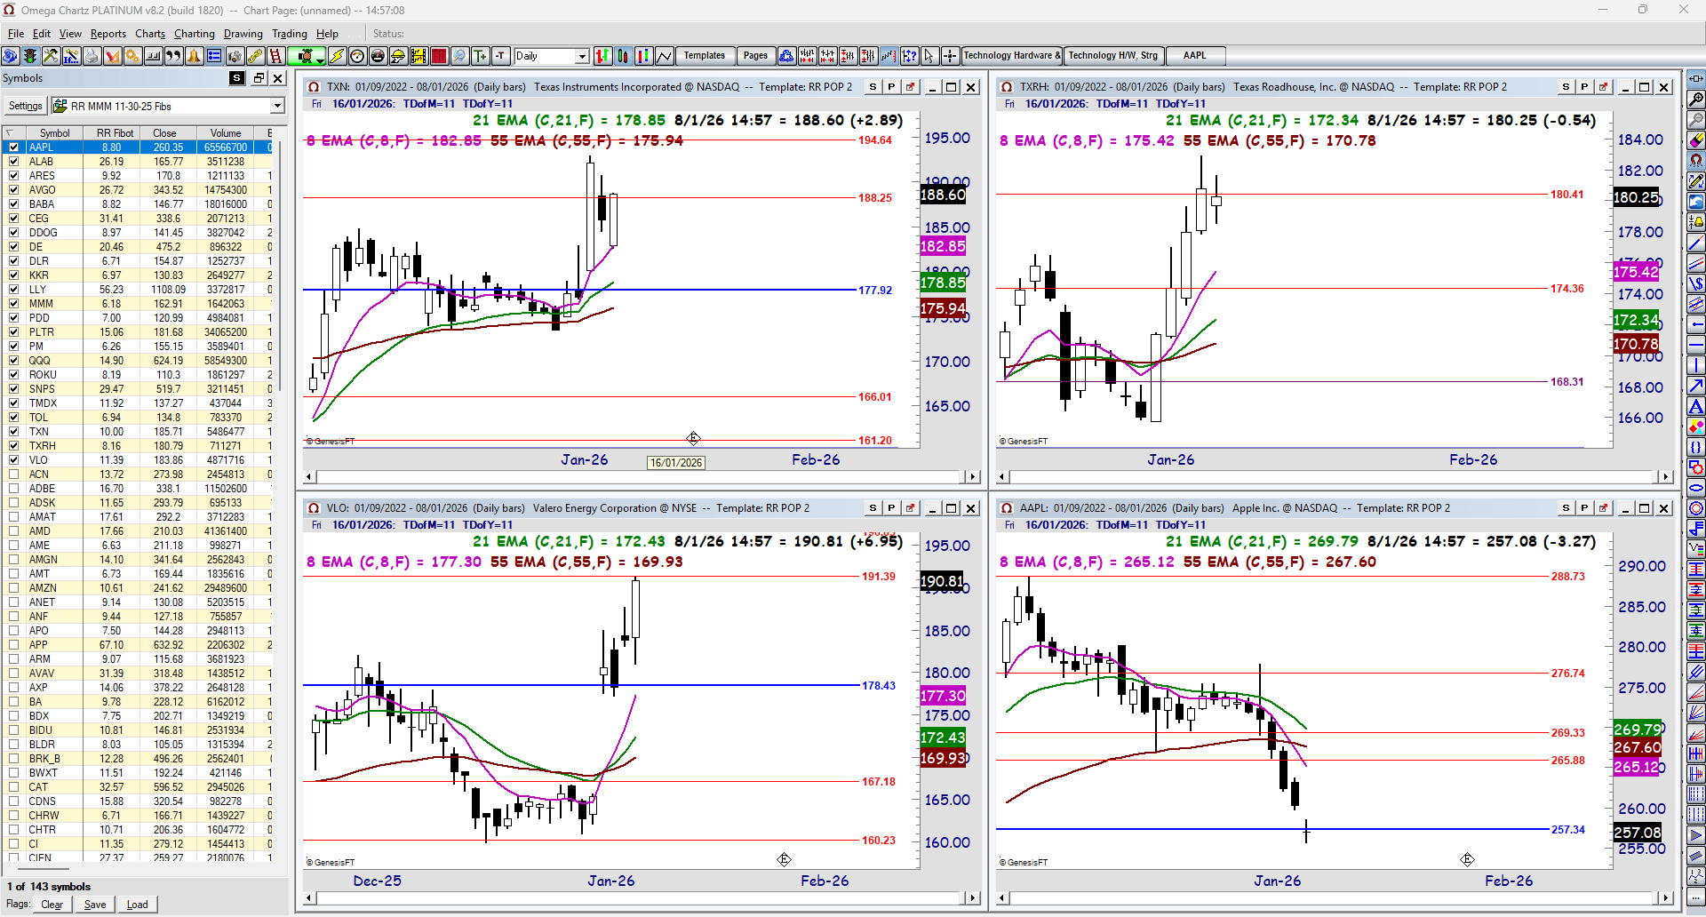Uncheck the TXN symbol checkbox

pos(13,432)
